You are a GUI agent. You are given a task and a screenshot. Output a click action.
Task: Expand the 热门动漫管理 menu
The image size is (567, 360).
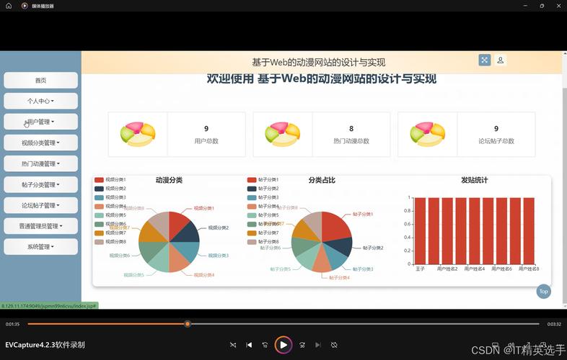click(x=40, y=163)
